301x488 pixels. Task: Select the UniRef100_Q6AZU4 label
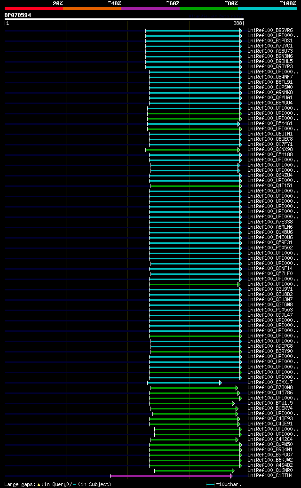coord(270,175)
